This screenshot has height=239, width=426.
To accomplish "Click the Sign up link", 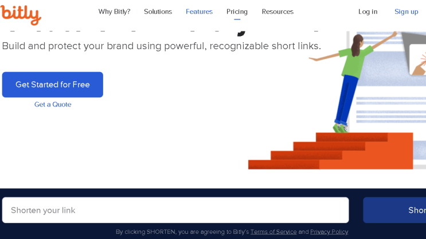I will 406,11.
